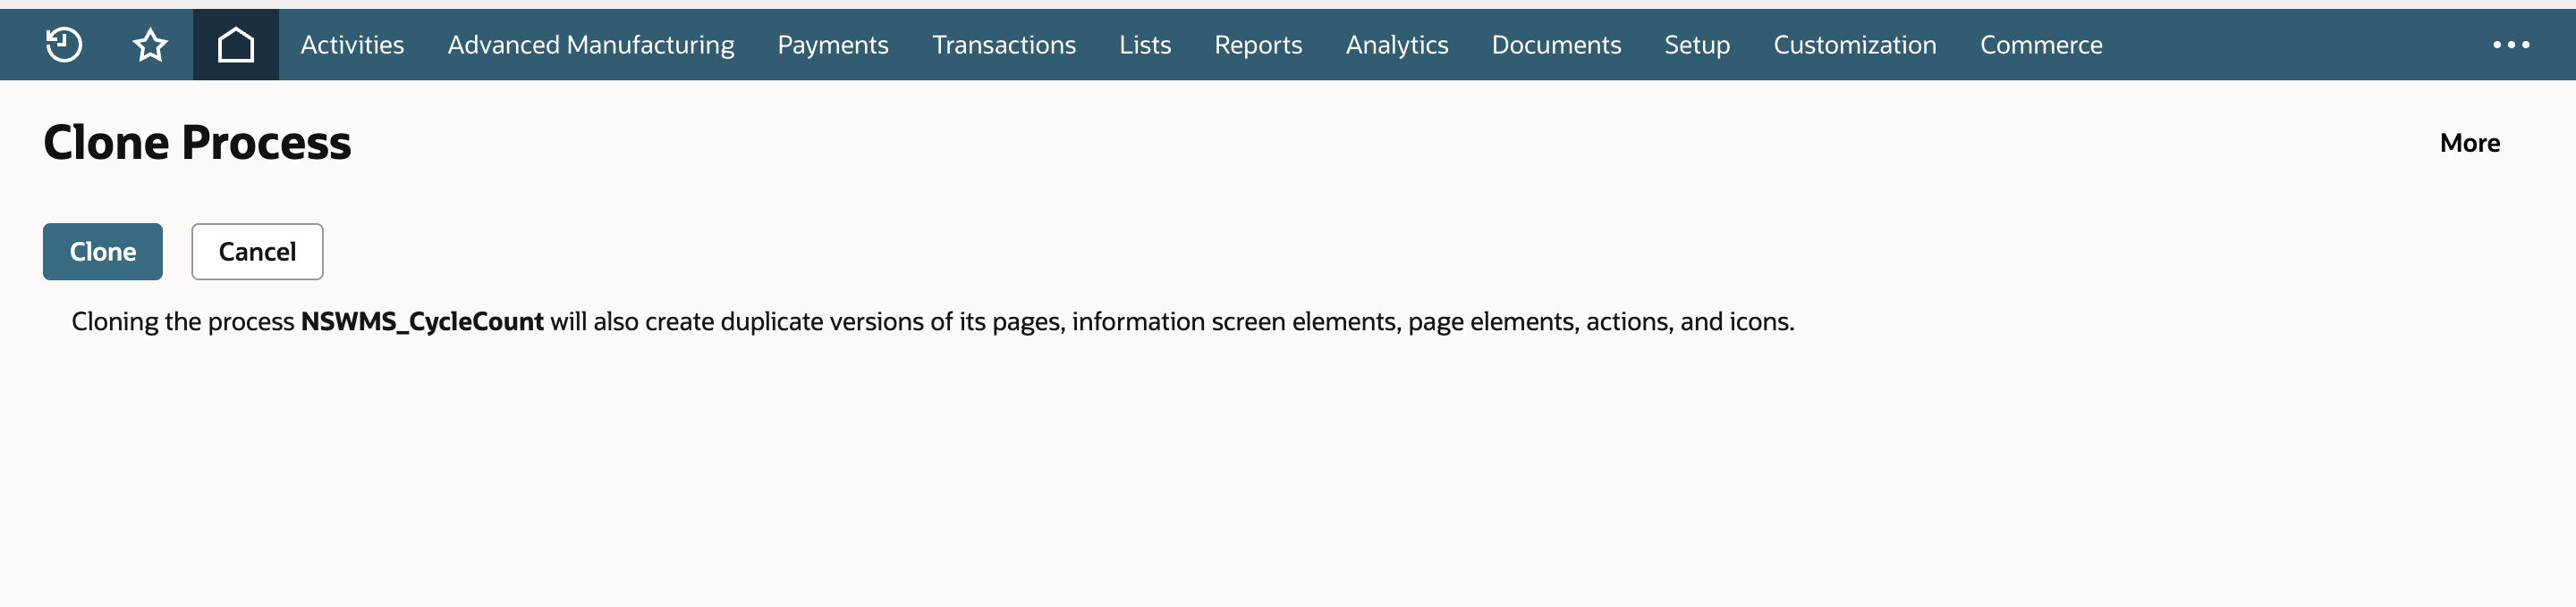Open the Shortcuts star icon
This screenshot has width=2576, height=607.
(150, 45)
